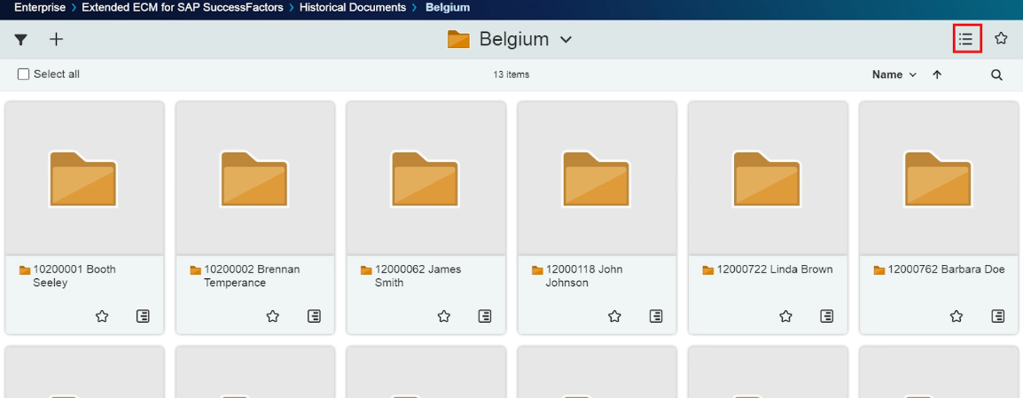Reverse sort order with the up arrow
The image size is (1023, 398).
pyautogui.click(x=937, y=75)
